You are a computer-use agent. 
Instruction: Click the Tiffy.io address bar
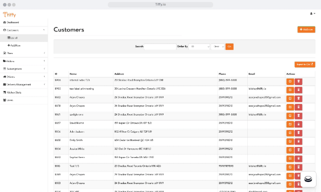point(160,4)
